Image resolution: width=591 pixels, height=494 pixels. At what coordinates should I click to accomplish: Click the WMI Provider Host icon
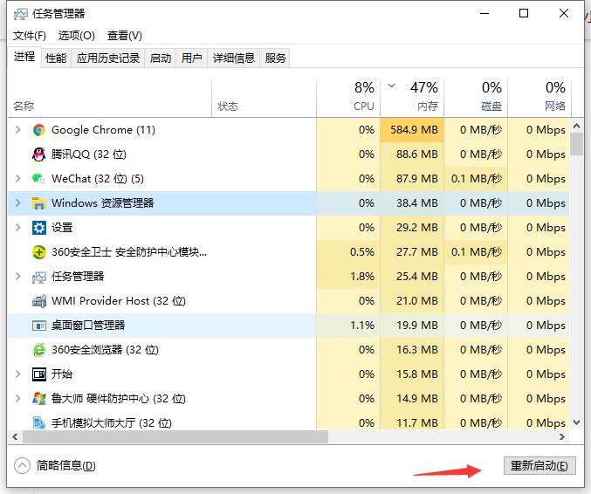[x=38, y=301]
